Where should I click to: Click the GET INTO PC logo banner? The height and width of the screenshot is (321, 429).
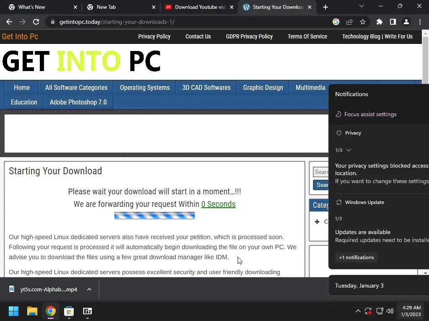point(81,61)
